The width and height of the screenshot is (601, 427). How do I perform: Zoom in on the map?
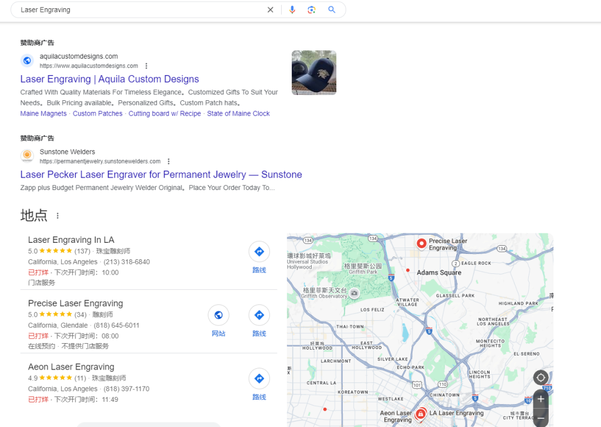point(541,399)
